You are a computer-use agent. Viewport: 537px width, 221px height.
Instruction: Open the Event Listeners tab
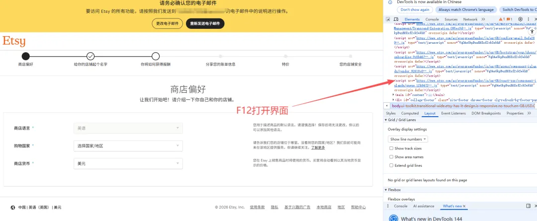[453, 113]
